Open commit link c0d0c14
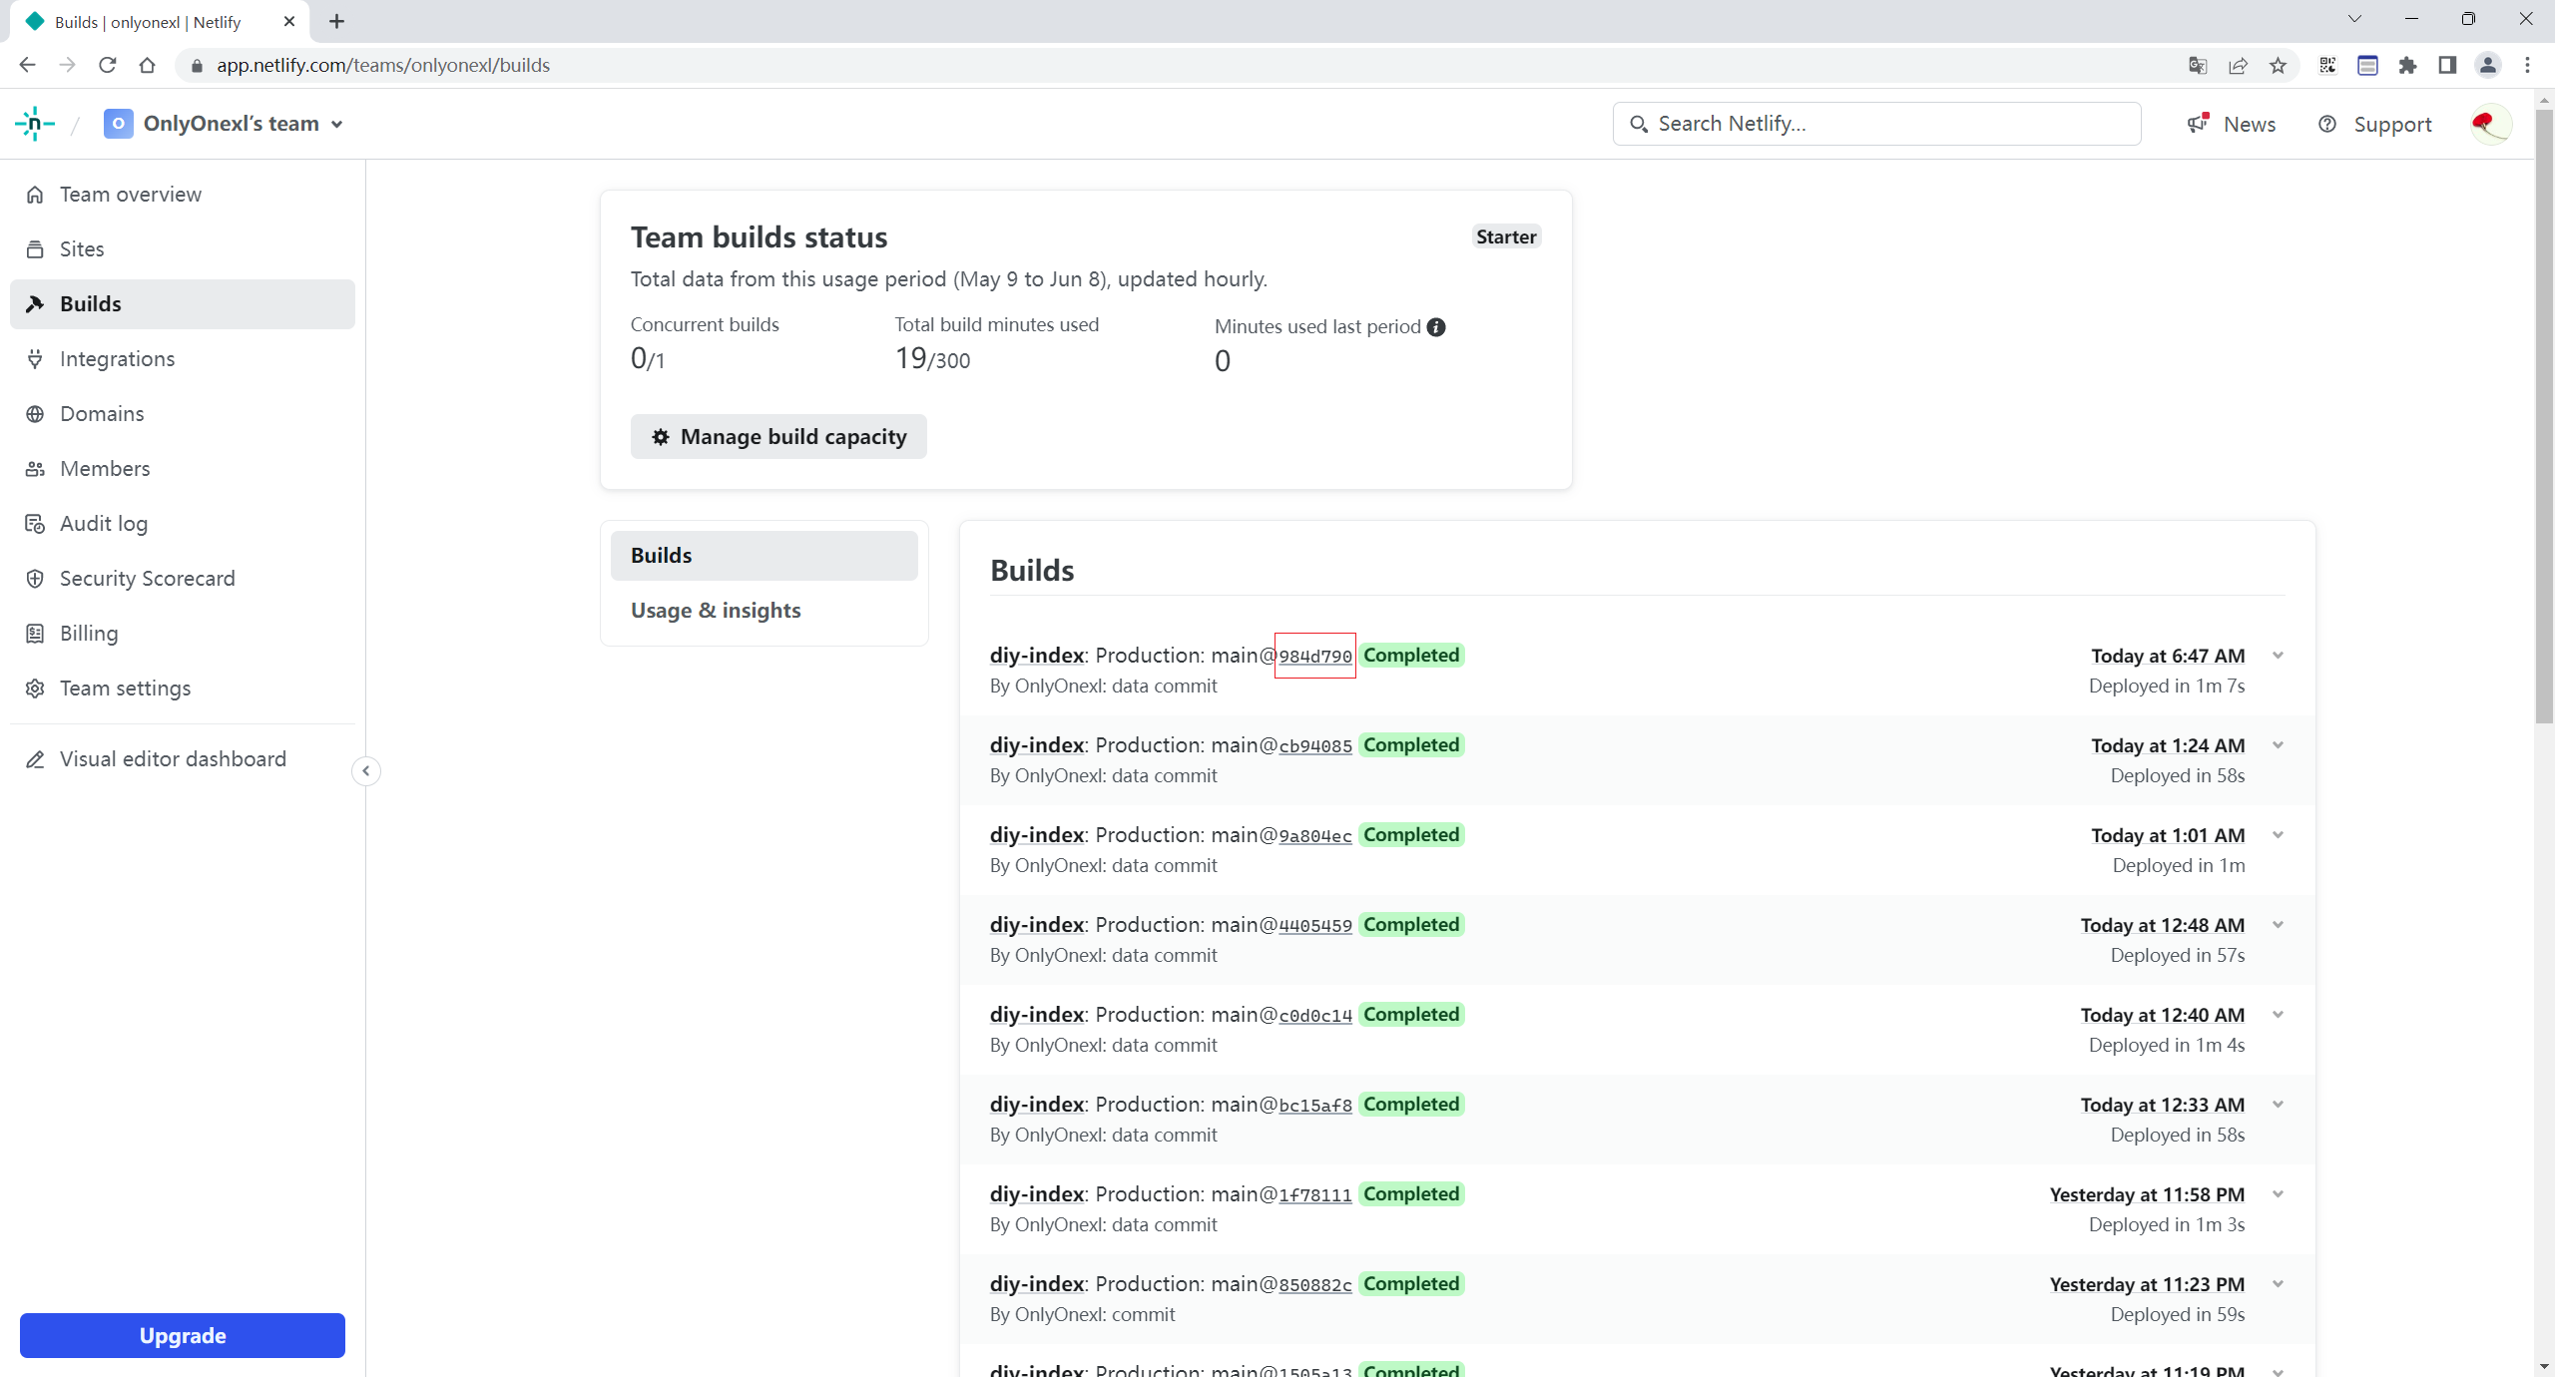Image resolution: width=2555 pixels, height=1377 pixels. [x=1315, y=1016]
